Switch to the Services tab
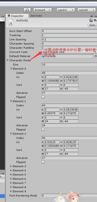Image resolution: width=97 pixels, height=202 pixels. click(36, 16)
